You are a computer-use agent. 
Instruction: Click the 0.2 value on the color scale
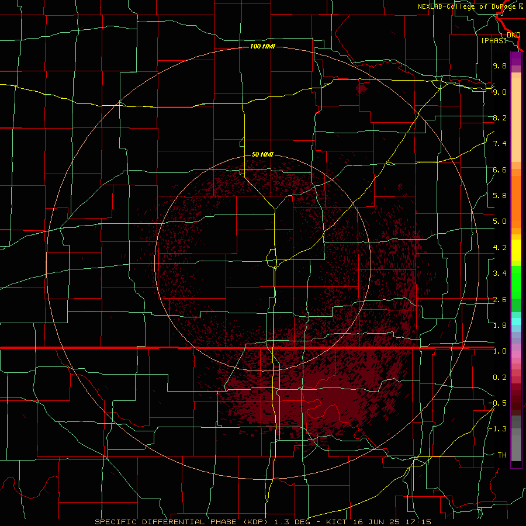pos(500,378)
